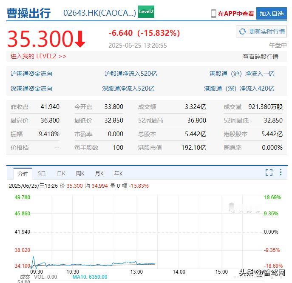Click 港股通（沪）净流入--亿 text

(x=242, y=74)
